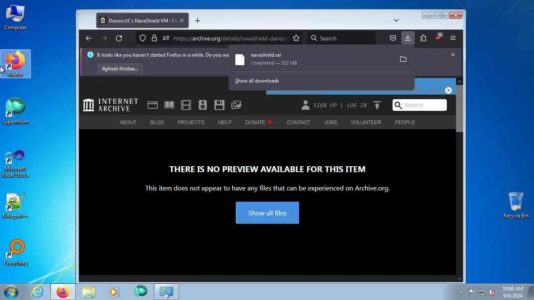The image size is (534, 300).
Task: Open the Internet Archive Software floppy icon
Action: 219,105
